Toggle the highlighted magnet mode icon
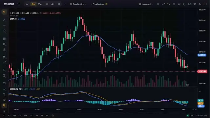This screenshot has width=210, height=118. tap(4, 106)
